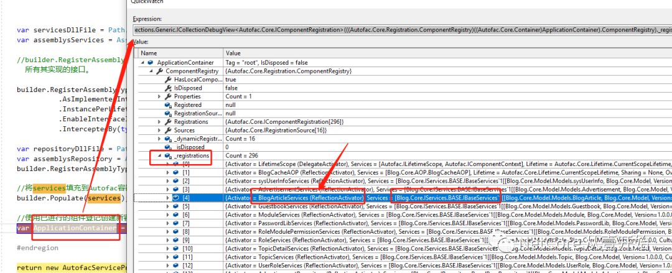Click the #endregion line in editor
The image size is (672, 273).
click(37, 248)
